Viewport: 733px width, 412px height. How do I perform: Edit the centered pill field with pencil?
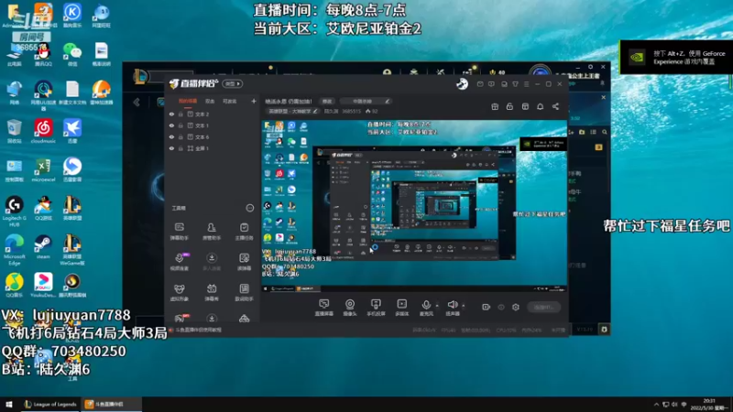365,101
